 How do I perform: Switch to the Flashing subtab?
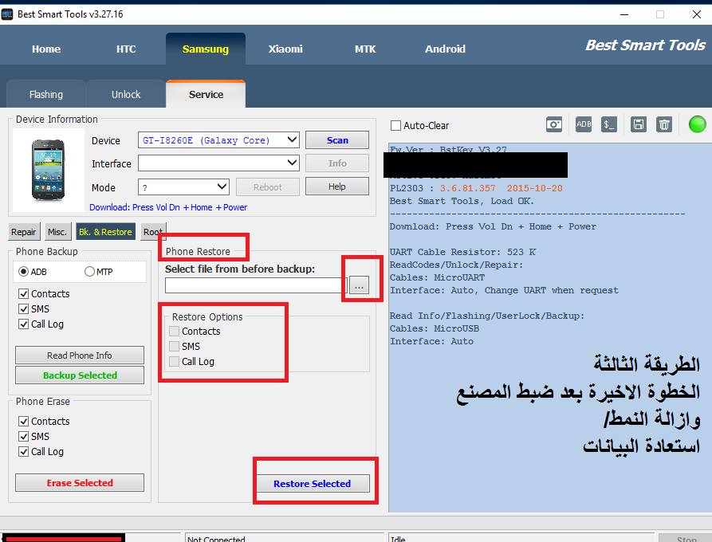pos(46,94)
